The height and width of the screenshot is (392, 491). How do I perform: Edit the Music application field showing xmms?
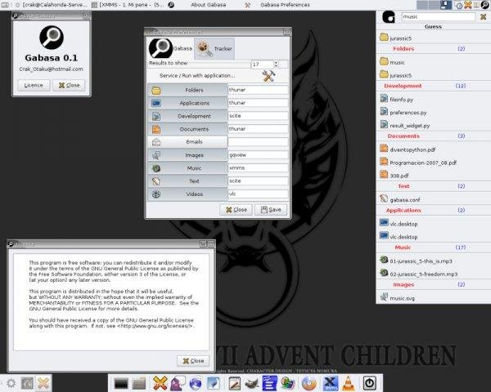258,168
